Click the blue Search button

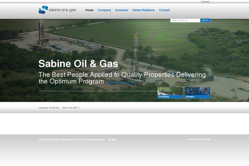[205, 20]
